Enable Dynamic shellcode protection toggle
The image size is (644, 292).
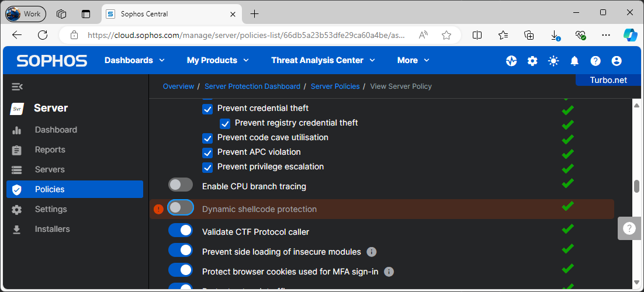click(181, 207)
